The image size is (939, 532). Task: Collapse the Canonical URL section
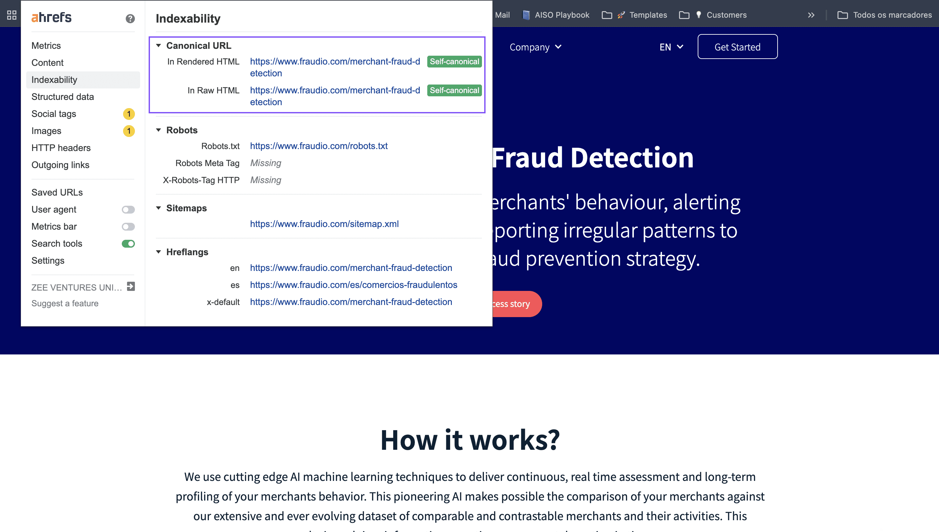(x=158, y=46)
